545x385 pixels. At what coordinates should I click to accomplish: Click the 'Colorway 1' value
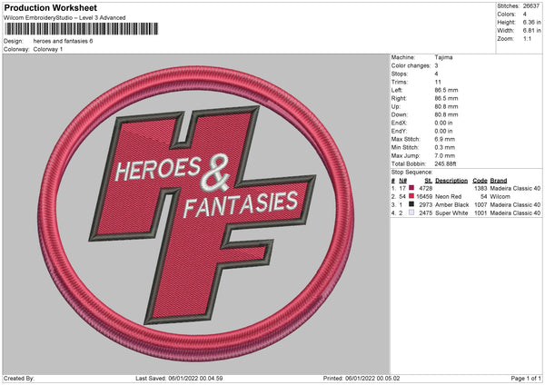click(48, 49)
